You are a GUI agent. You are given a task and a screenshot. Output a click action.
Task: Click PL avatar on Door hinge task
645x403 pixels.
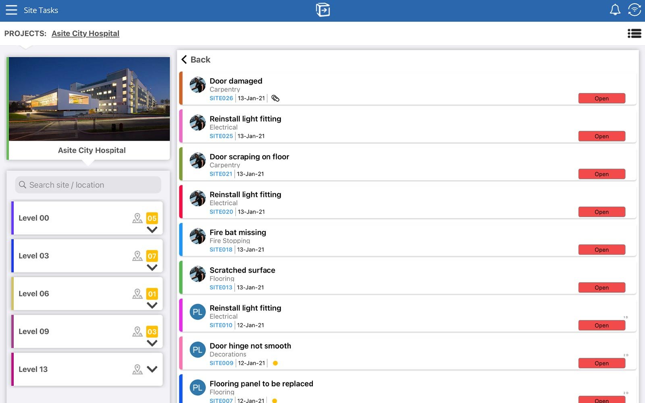[x=198, y=350]
